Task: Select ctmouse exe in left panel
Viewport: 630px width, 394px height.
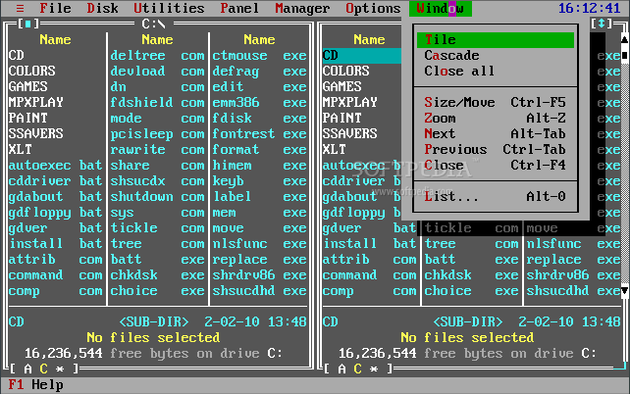Action: pyautogui.click(x=259, y=55)
